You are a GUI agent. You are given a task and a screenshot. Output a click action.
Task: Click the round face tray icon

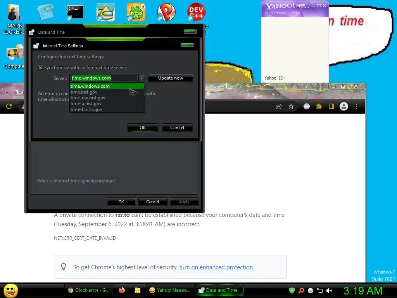[x=311, y=291]
